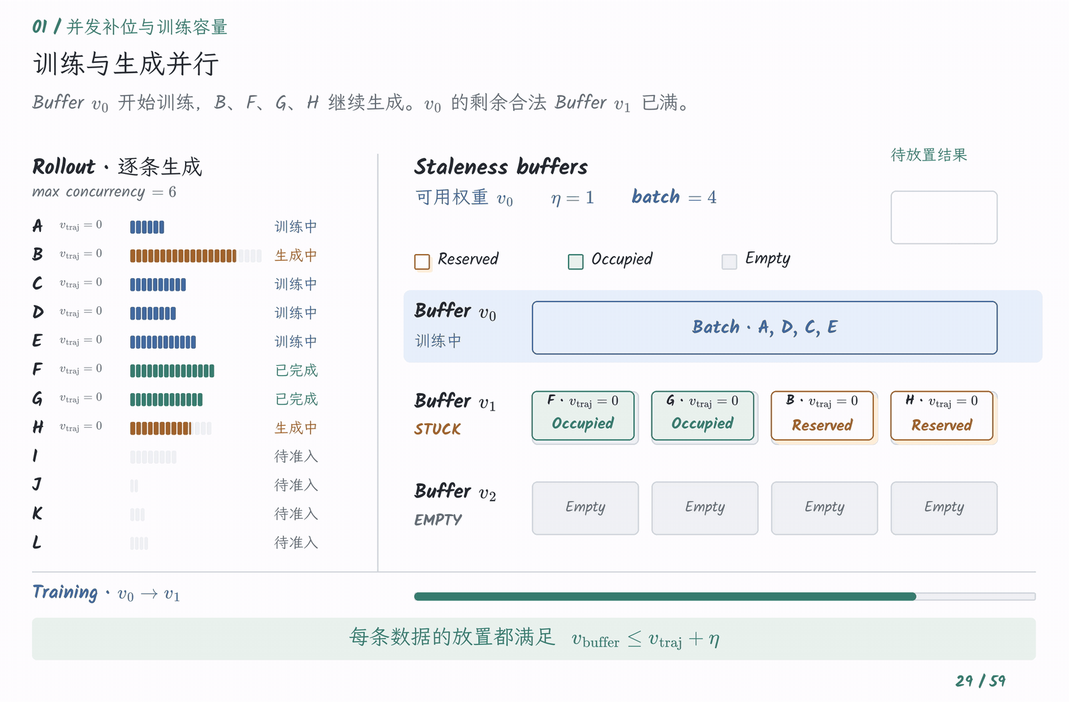Click the section title 并发补位与训练容量
Image resolution: width=1069 pixels, height=702 pixels.
click(x=147, y=27)
